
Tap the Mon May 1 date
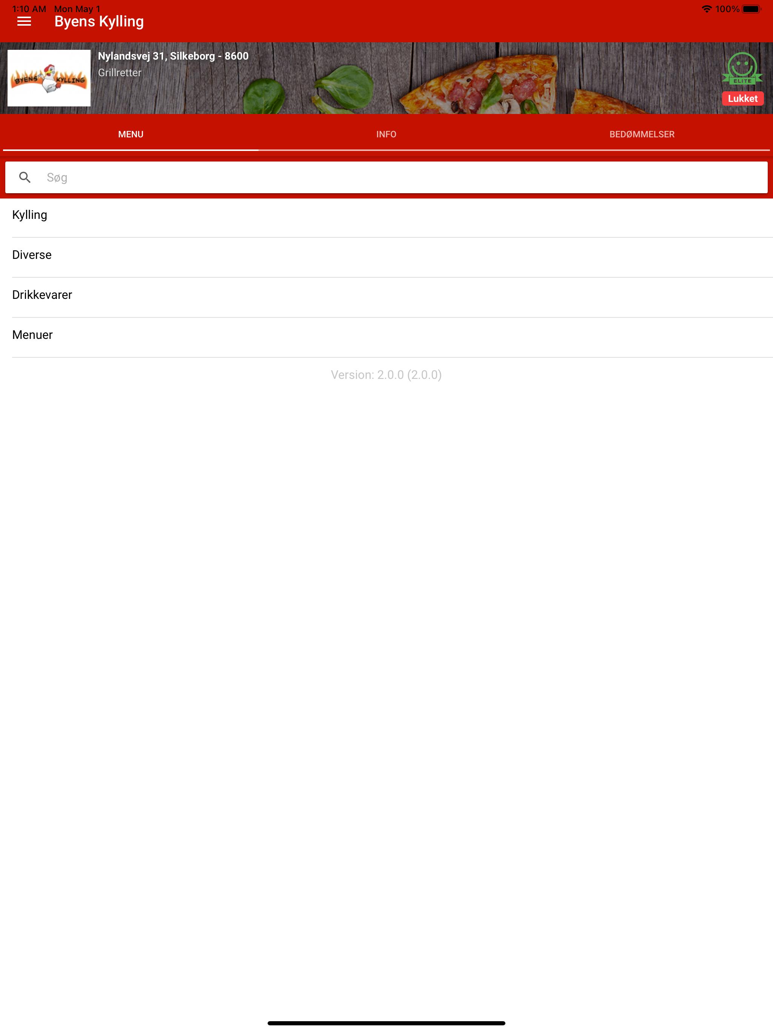point(77,9)
